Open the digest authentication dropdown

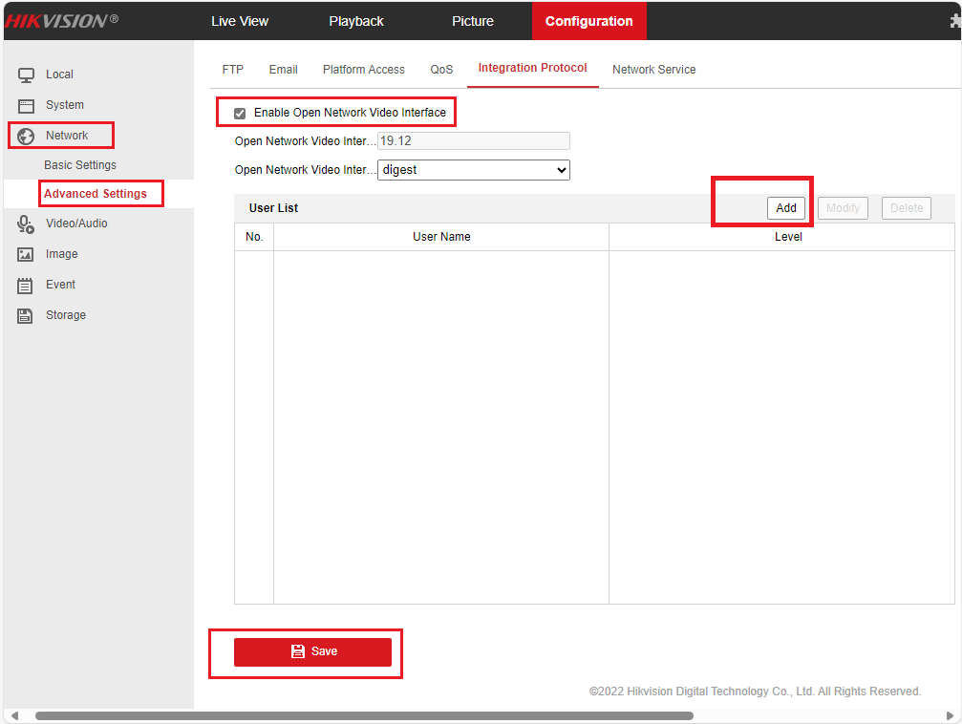474,170
